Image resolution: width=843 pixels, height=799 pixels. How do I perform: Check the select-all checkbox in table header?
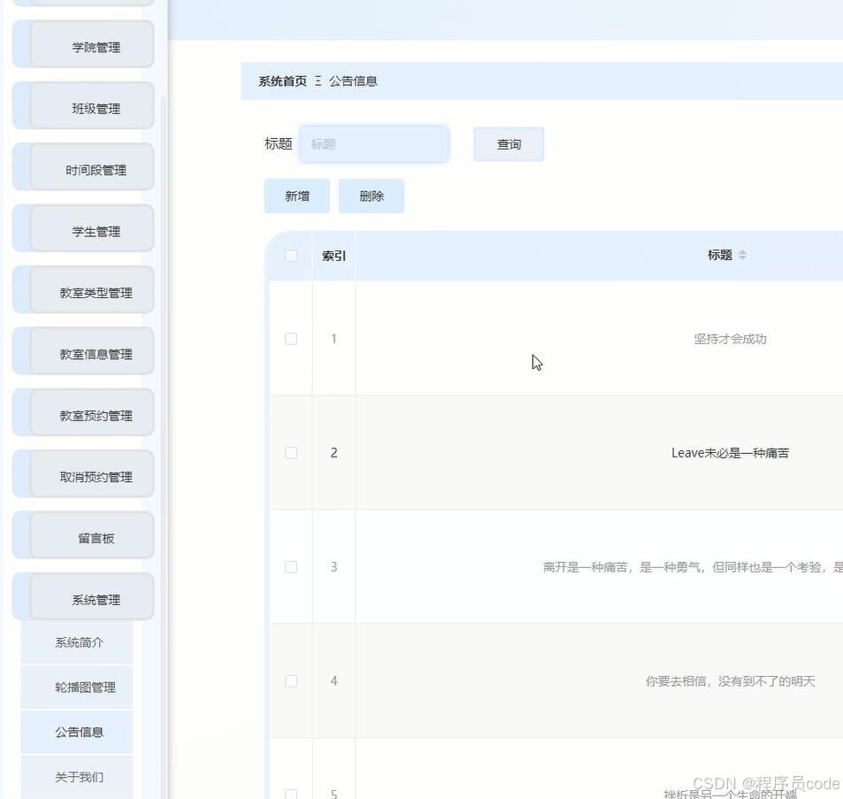tap(290, 255)
